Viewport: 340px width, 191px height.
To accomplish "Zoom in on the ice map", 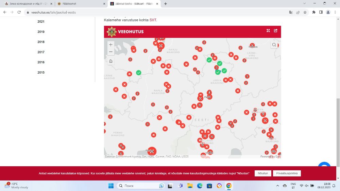I will [111, 45].
